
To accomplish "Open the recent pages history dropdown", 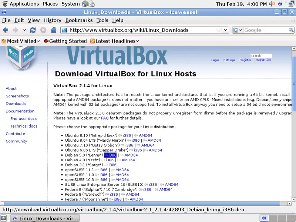I will (x=24, y=30).
